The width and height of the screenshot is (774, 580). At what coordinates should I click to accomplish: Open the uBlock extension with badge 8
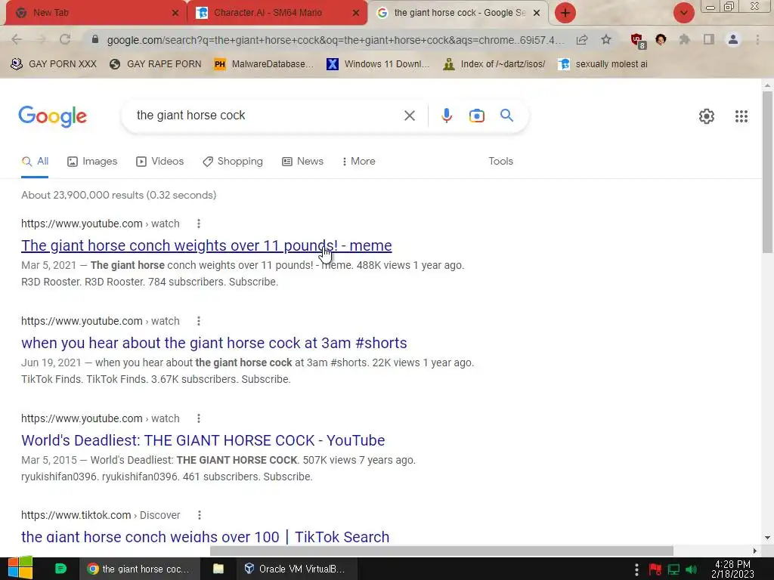coord(638,41)
